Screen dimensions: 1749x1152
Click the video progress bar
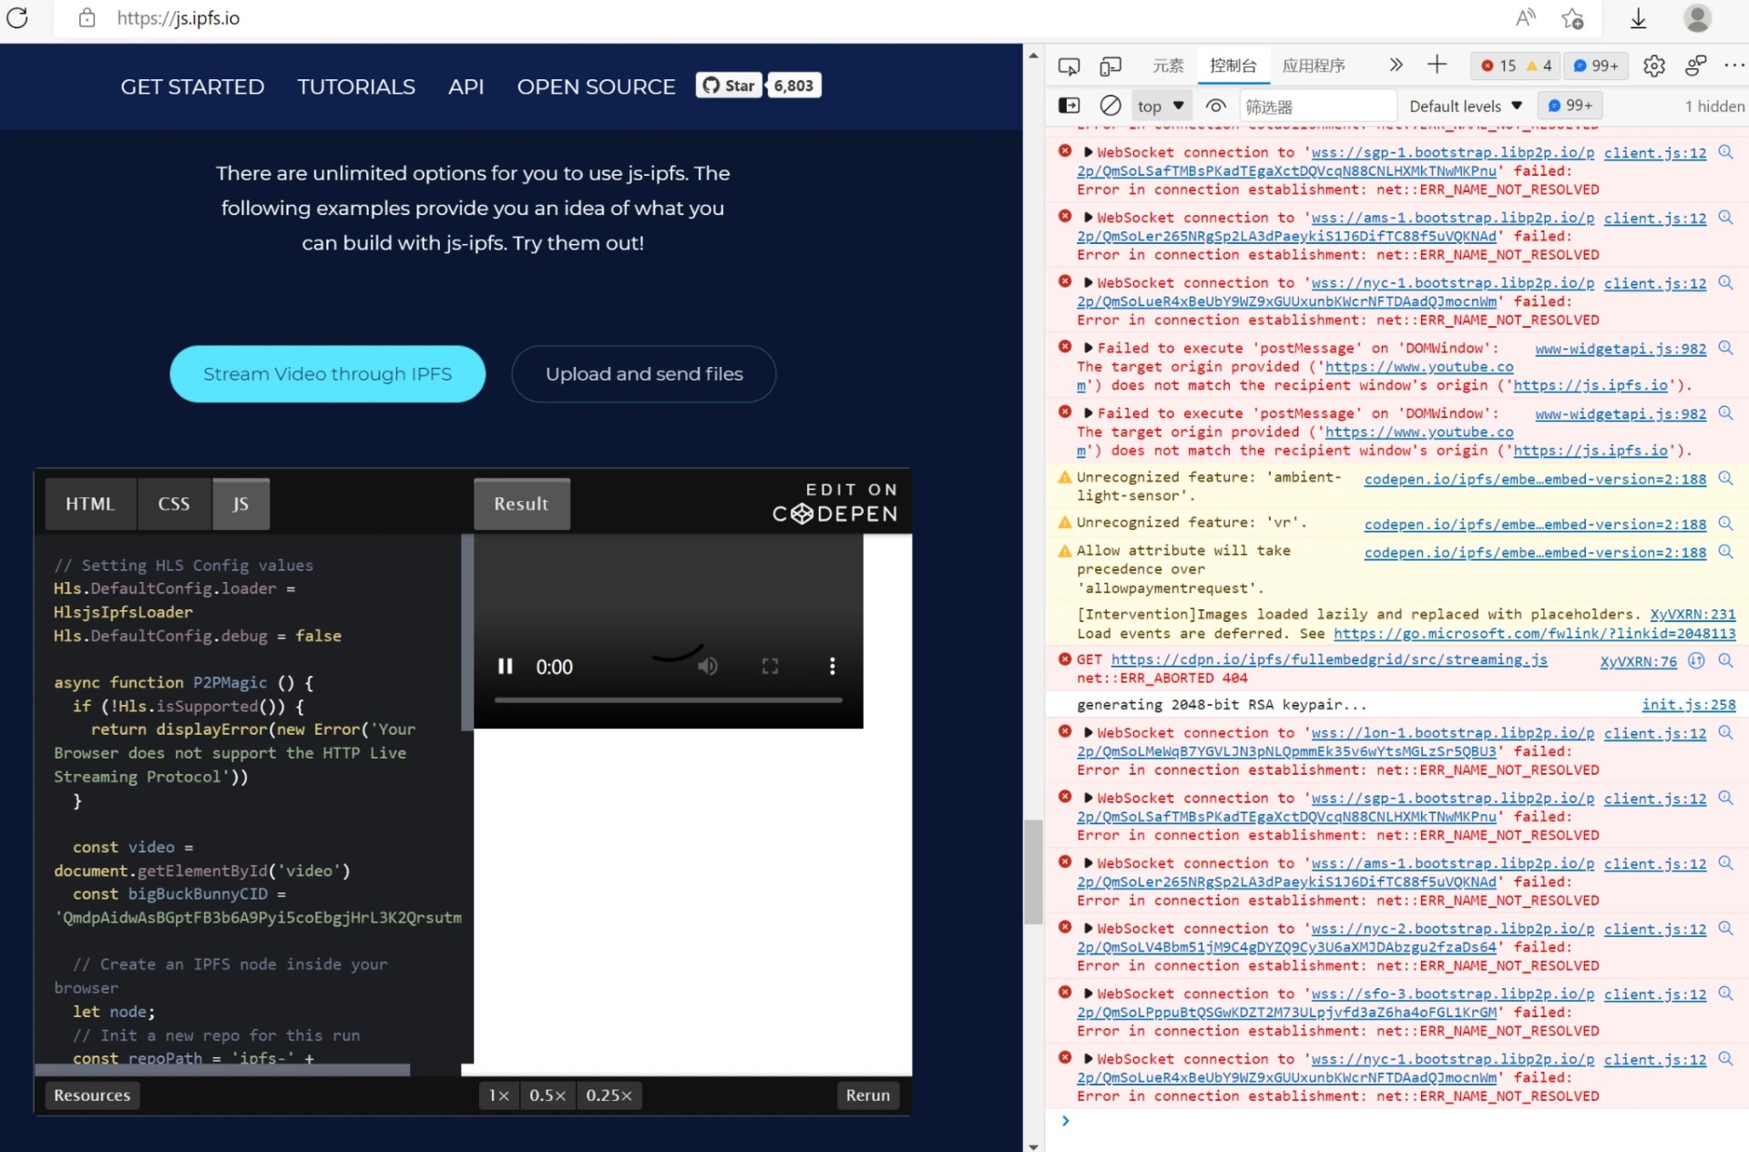[x=668, y=700]
